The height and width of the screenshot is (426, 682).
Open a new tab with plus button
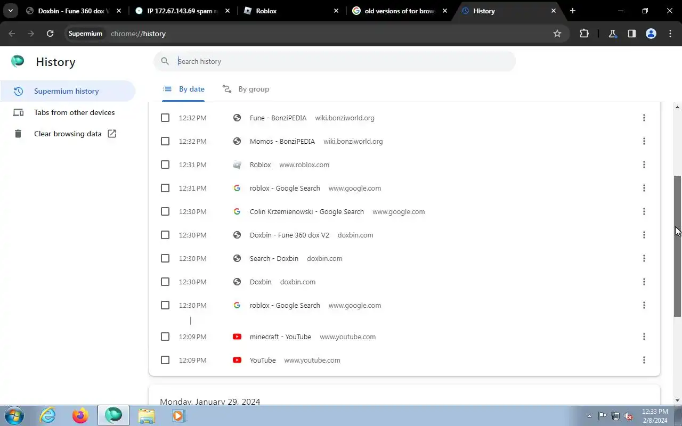(x=573, y=11)
